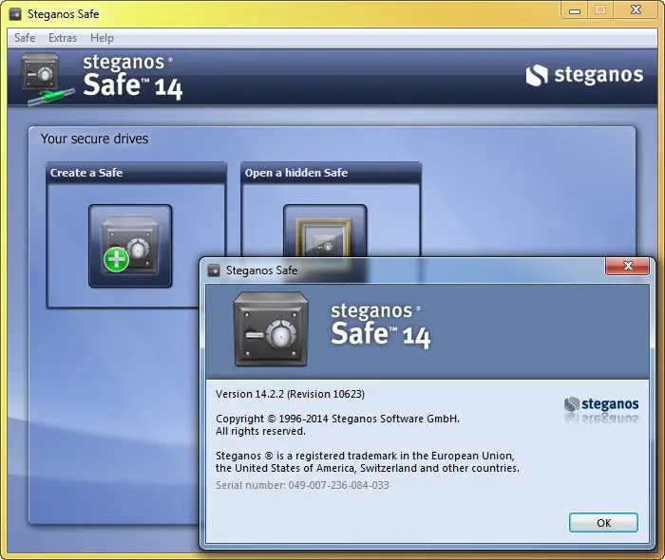Close the main Steganos Safe window

click(636, 10)
